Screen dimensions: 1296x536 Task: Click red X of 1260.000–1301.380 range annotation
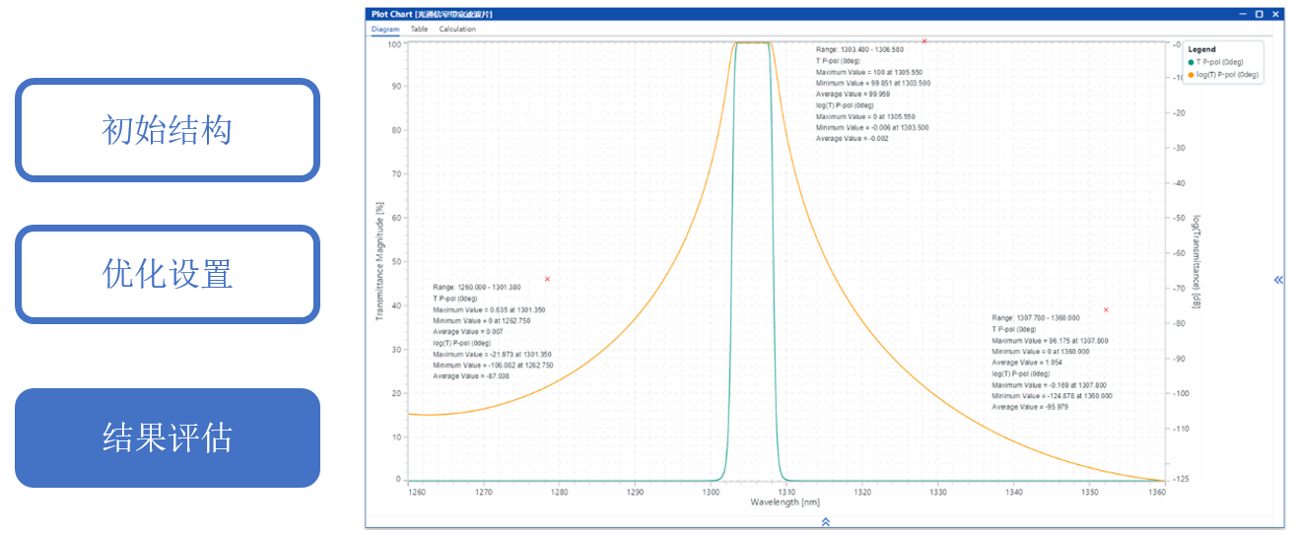(547, 279)
